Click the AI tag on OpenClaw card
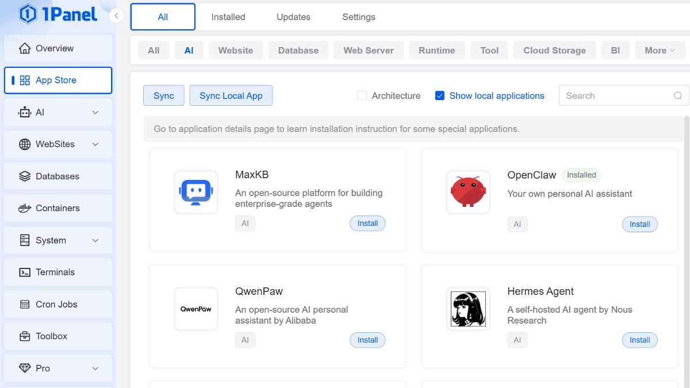690x388 pixels. [x=517, y=224]
